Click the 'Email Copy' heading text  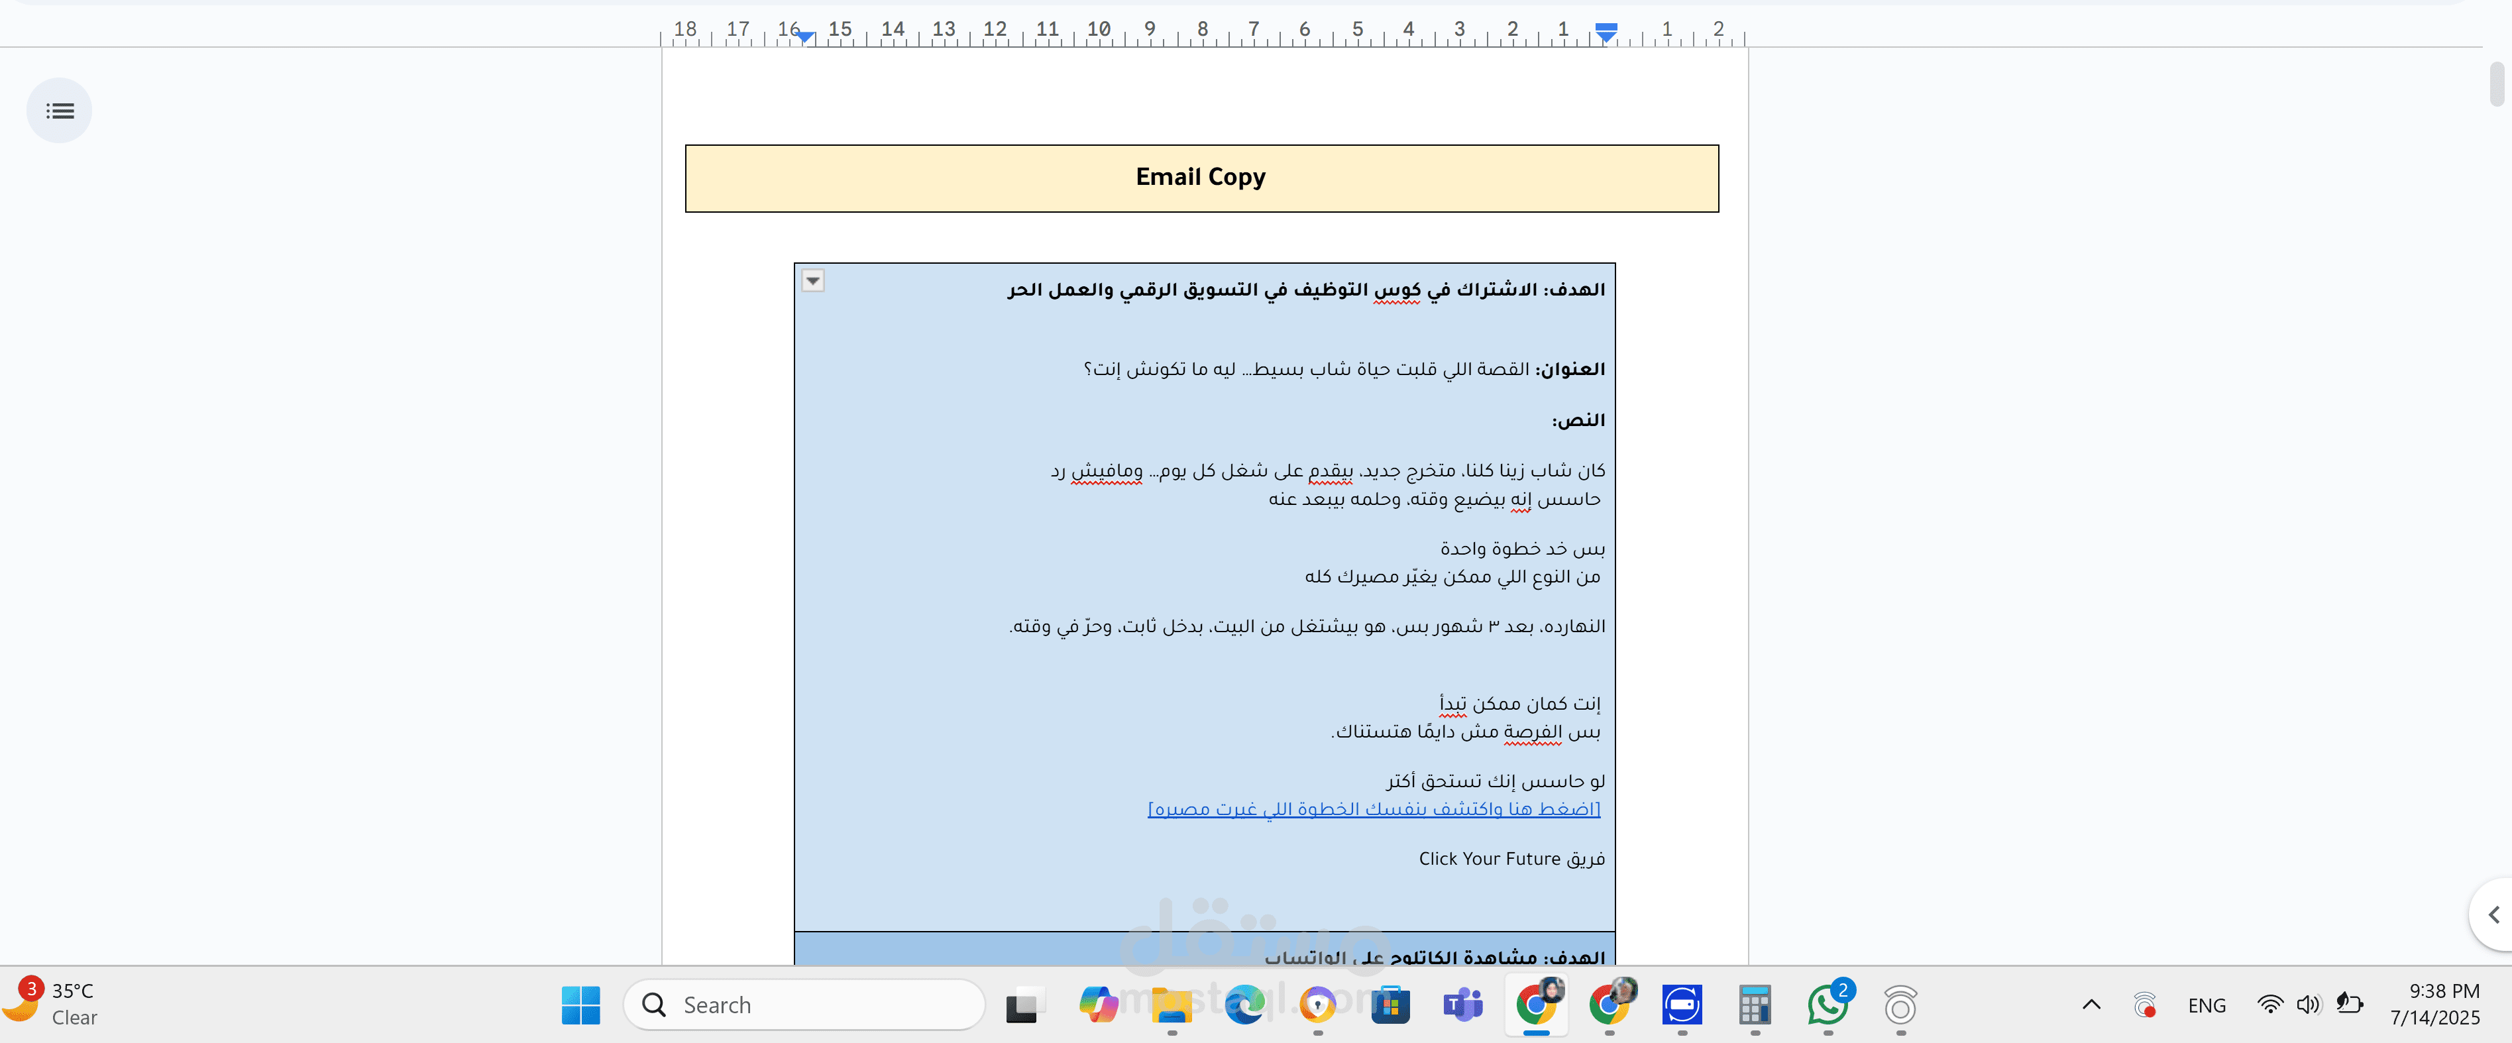[1201, 178]
